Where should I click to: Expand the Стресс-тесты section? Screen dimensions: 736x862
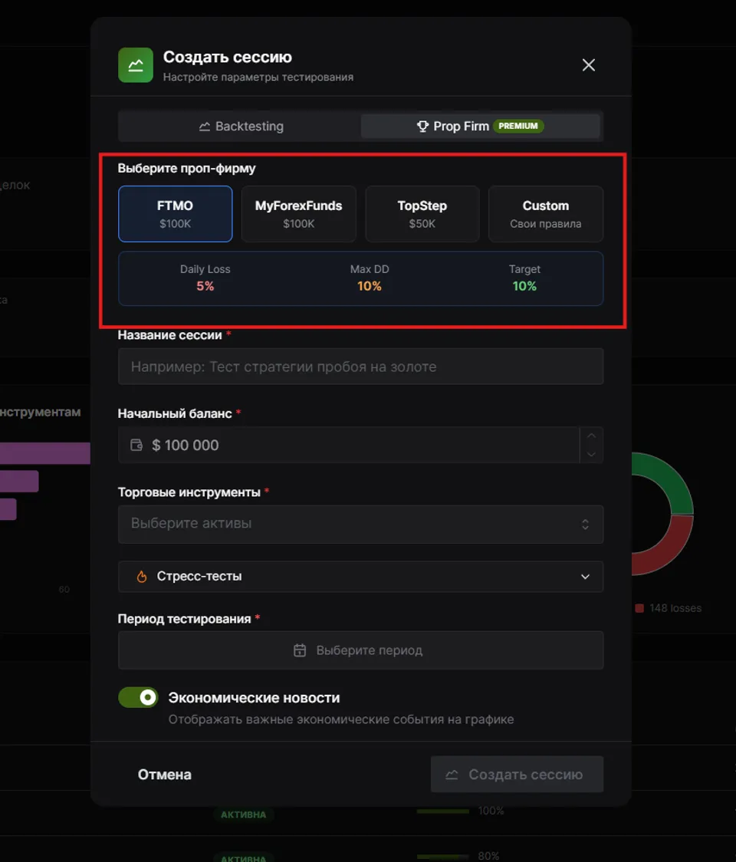[x=360, y=576]
